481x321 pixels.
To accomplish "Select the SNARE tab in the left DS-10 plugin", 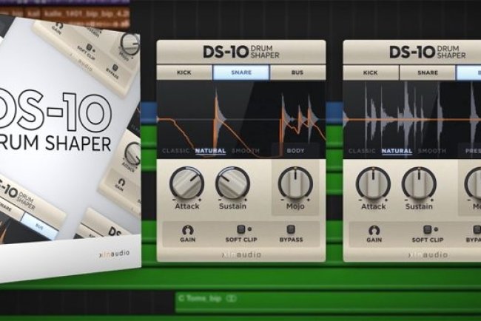I will 241,72.
